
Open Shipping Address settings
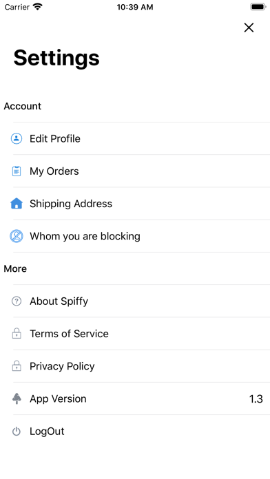[x=141, y=204]
